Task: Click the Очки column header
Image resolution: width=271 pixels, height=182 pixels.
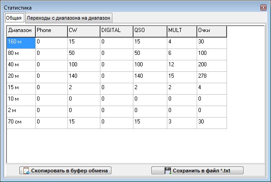Action: pyautogui.click(x=212, y=32)
